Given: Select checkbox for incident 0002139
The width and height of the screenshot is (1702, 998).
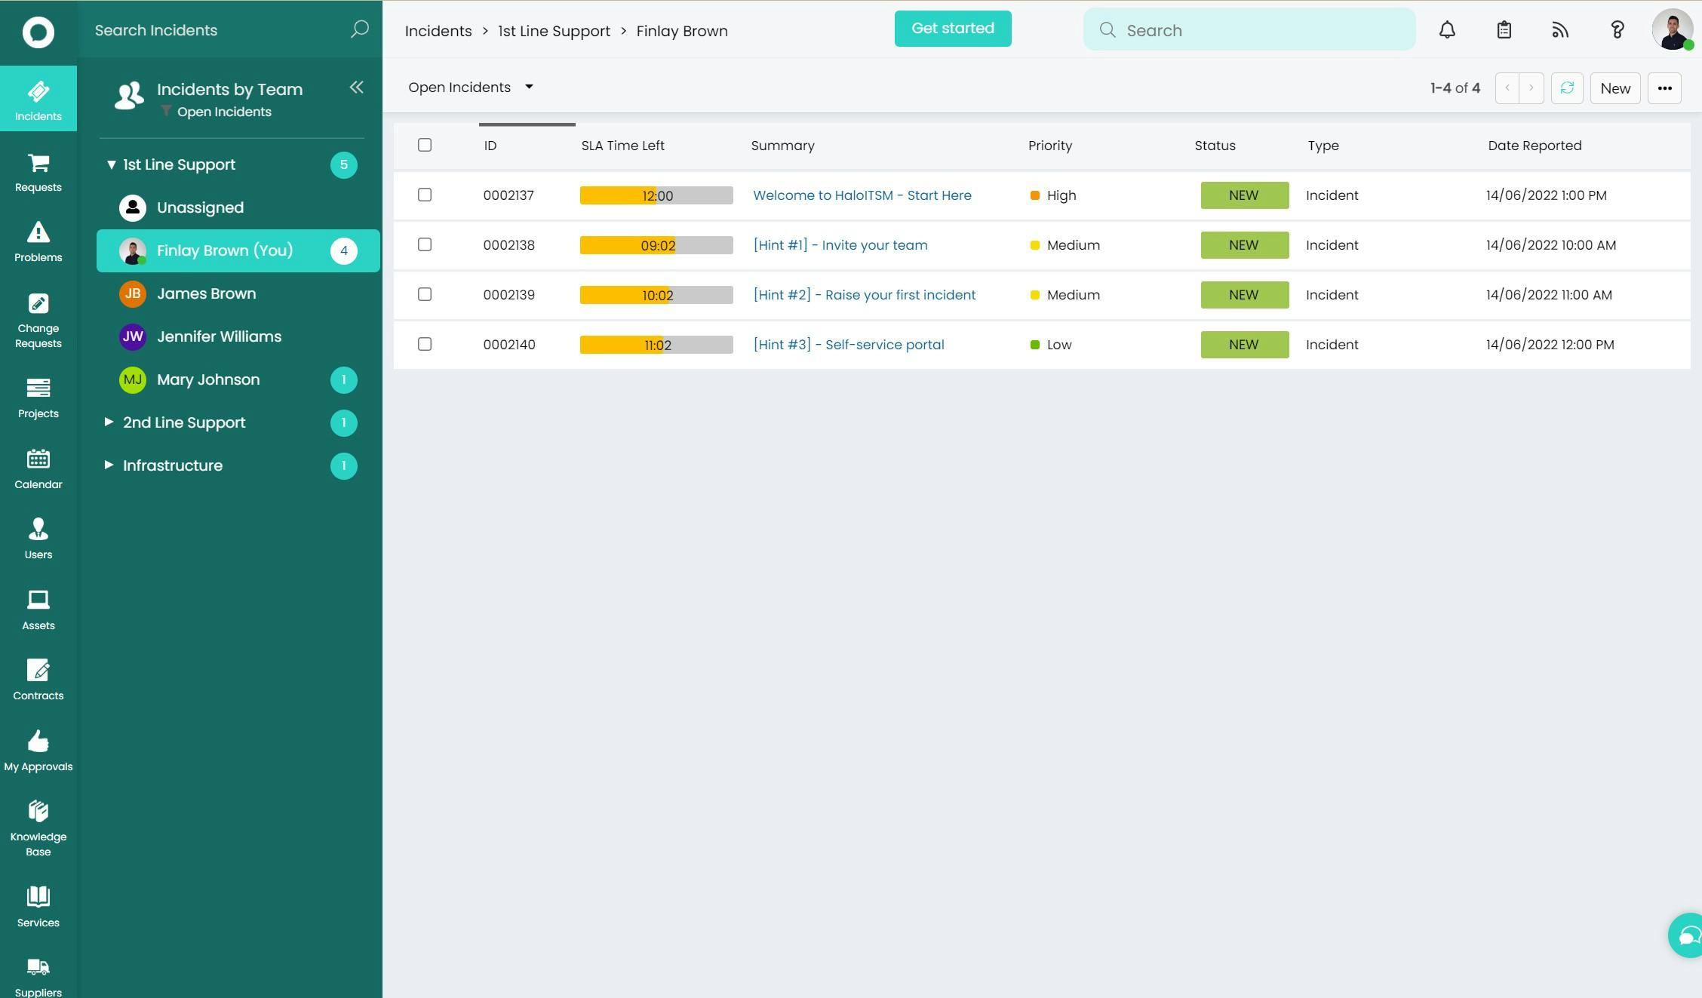Looking at the screenshot, I should tap(425, 294).
